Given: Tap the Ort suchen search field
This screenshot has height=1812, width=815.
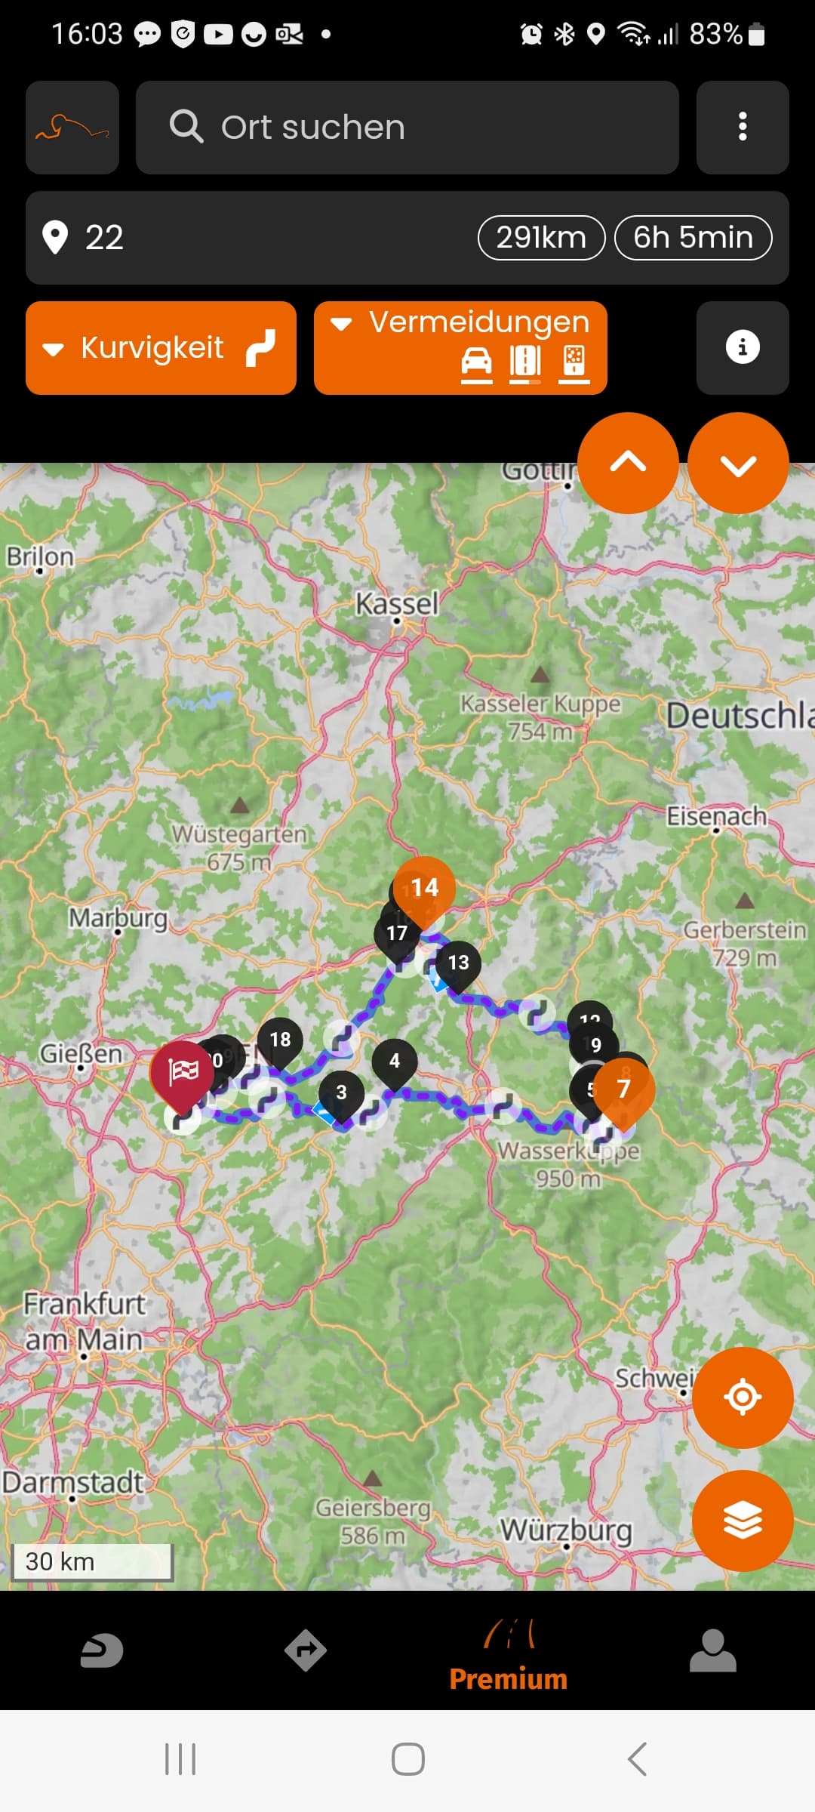Looking at the screenshot, I should pos(407,127).
